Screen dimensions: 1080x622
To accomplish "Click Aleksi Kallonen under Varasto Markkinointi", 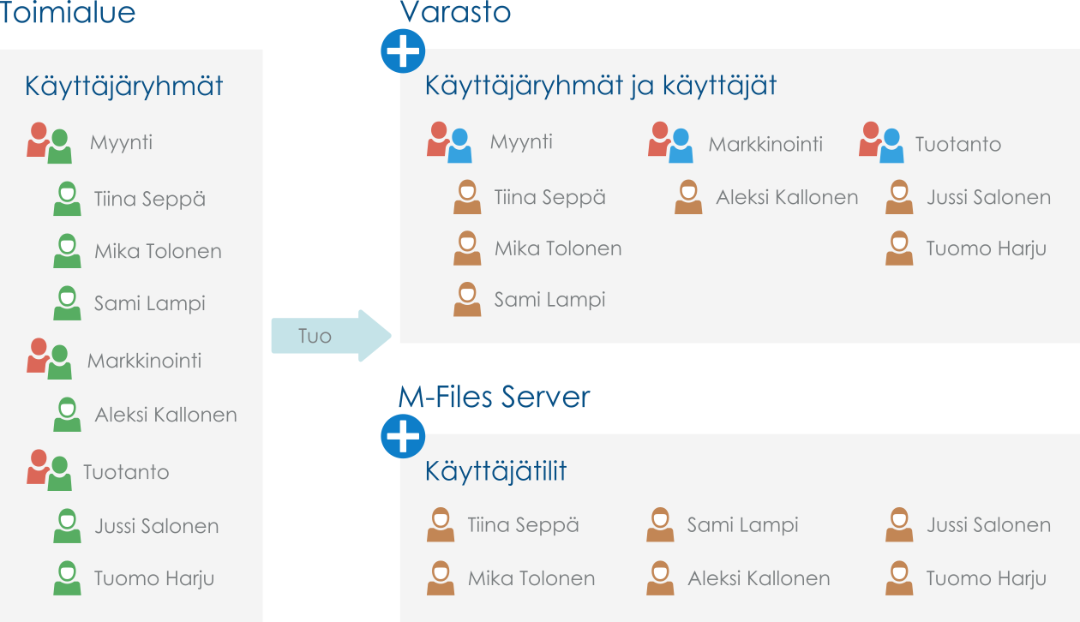I will click(786, 198).
